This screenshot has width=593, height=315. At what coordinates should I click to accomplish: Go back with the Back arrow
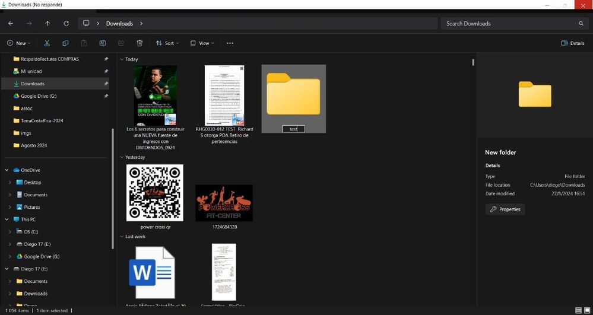click(x=11, y=24)
